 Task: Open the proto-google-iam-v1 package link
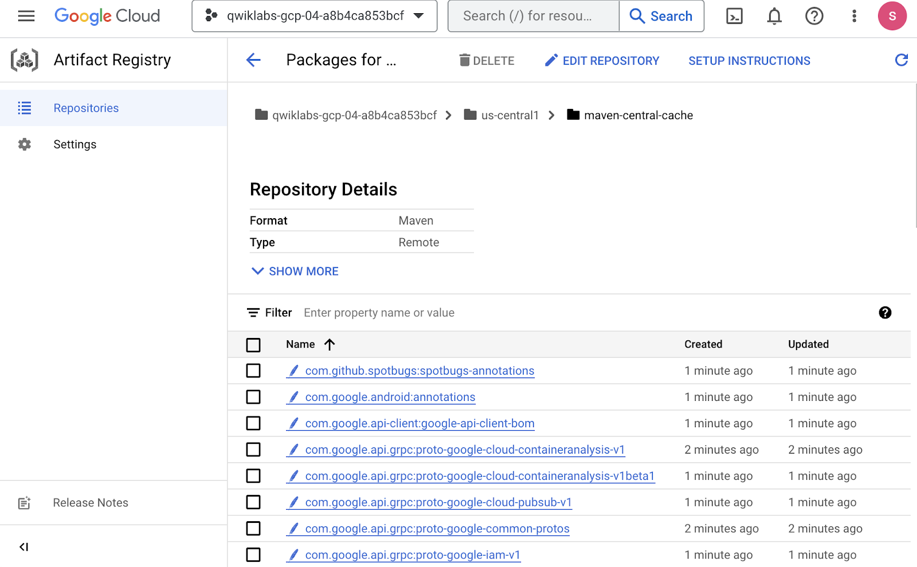tap(413, 555)
